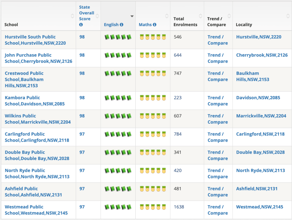Click sort arrows in Maths column header

[x=167, y=16]
